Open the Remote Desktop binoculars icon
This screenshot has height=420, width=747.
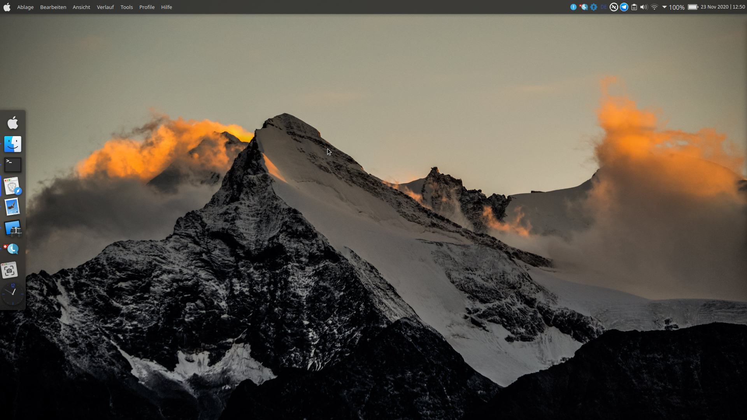click(13, 228)
